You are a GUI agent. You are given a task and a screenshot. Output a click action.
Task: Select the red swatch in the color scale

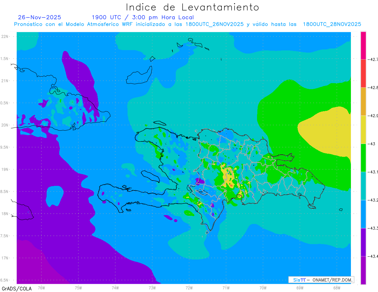pos(363,73)
